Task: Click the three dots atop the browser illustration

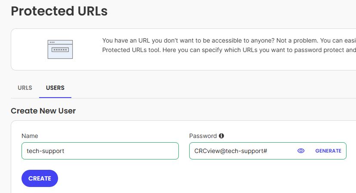Action: (x=52, y=42)
